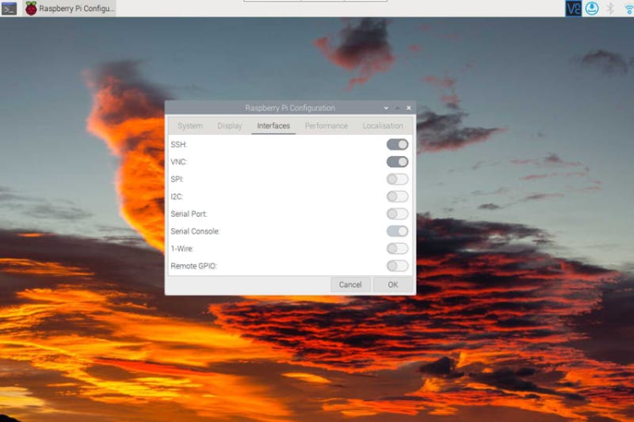Screen dimensions: 634x422
Task: Select the Interfaces tab
Action: coord(273,125)
